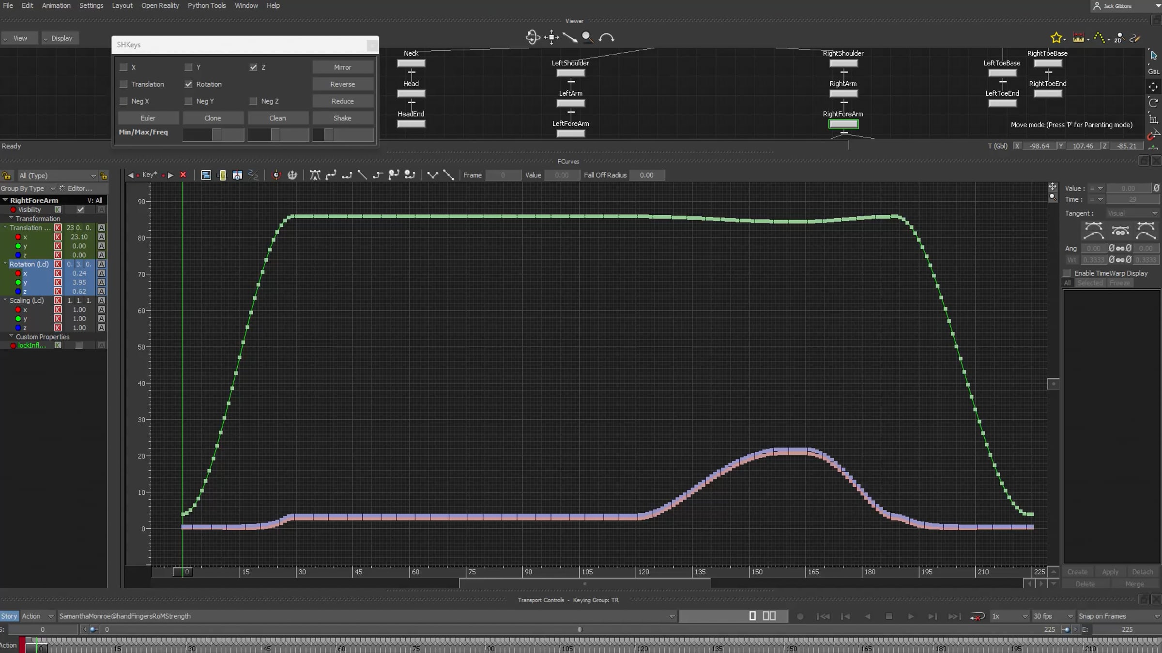The image size is (1162, 653).
Task: Click the frame-all icon in FCurves toolbar
Action: click(206, 175)
